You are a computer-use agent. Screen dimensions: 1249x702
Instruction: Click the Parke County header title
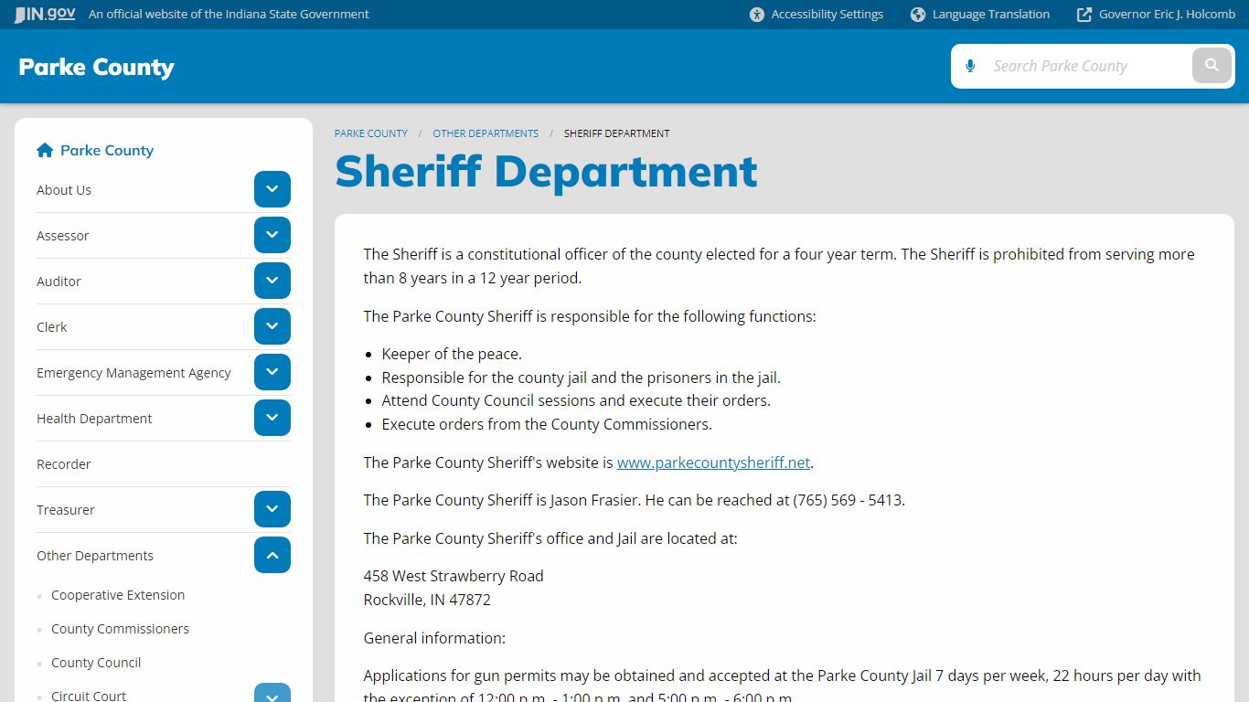(x=96, y=67)
